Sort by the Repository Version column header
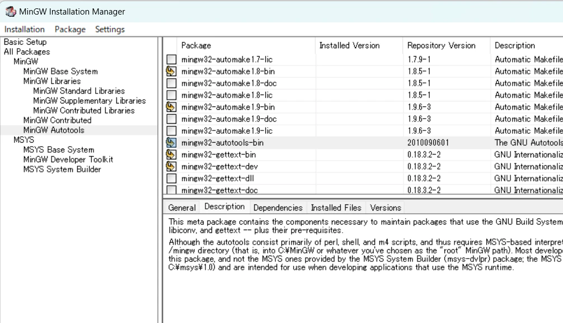The height and width of the screenshot is (323, 563). tap(447, 46)
